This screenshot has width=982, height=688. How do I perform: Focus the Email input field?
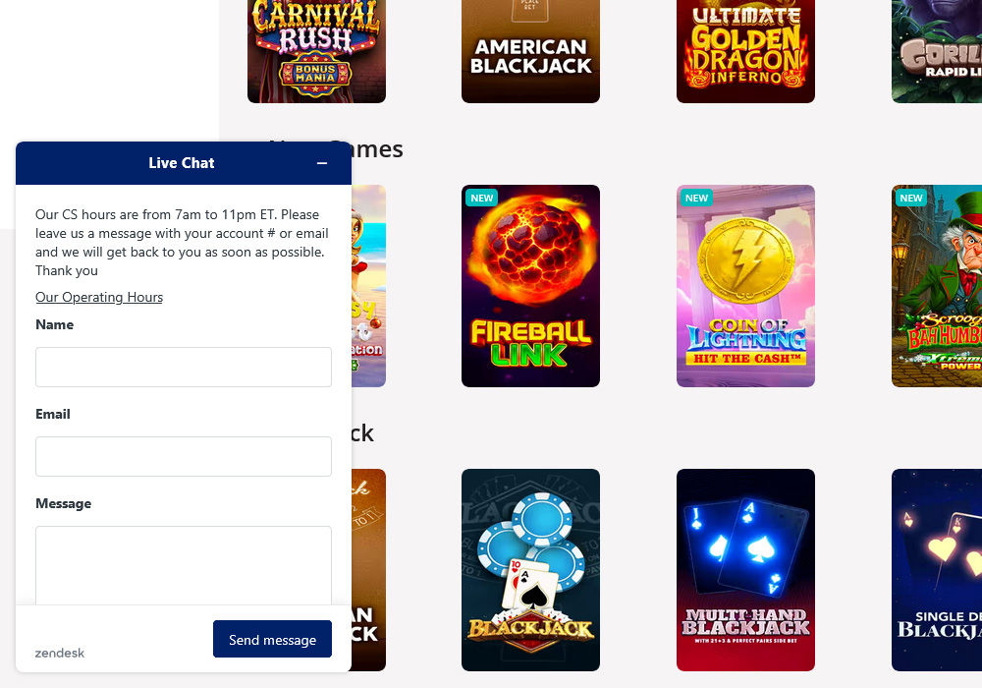pyautogui.click(x=184, y=457)
